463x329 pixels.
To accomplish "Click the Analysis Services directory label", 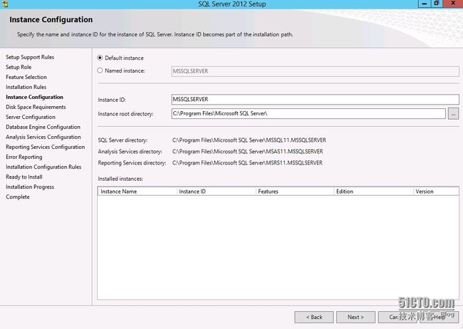I will pos(130,152).
